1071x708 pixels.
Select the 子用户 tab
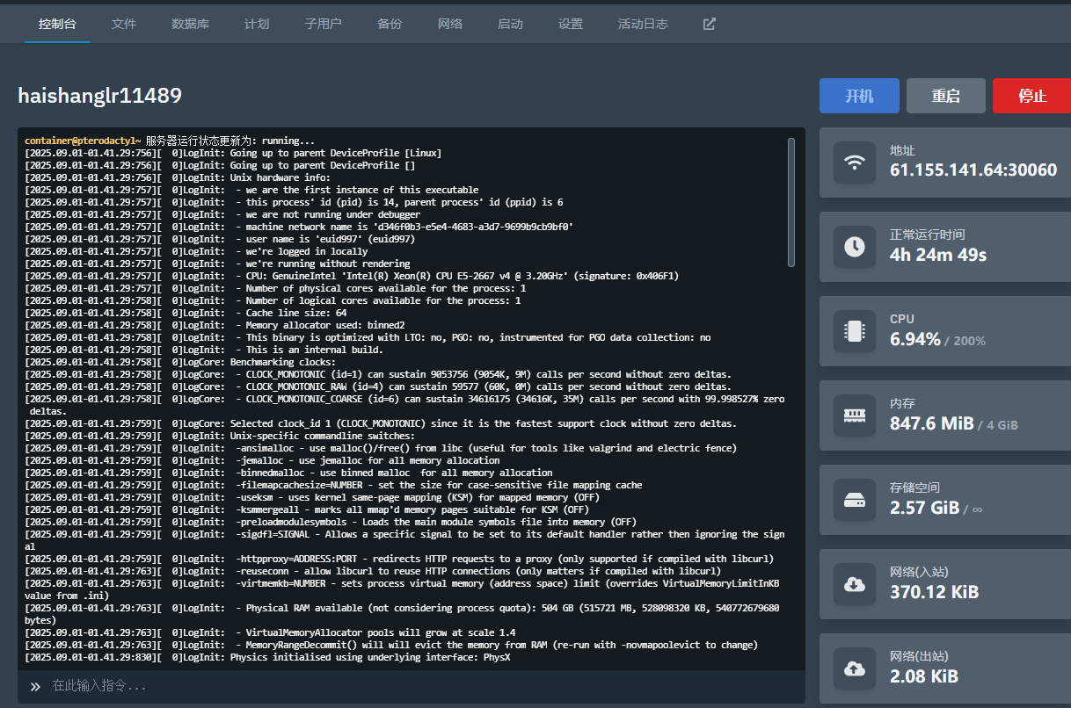tap(323, 24)
